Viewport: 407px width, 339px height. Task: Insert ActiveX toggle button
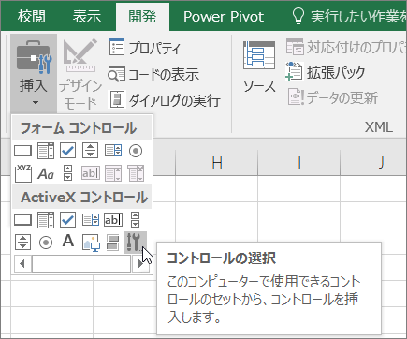tap(113, 243)
